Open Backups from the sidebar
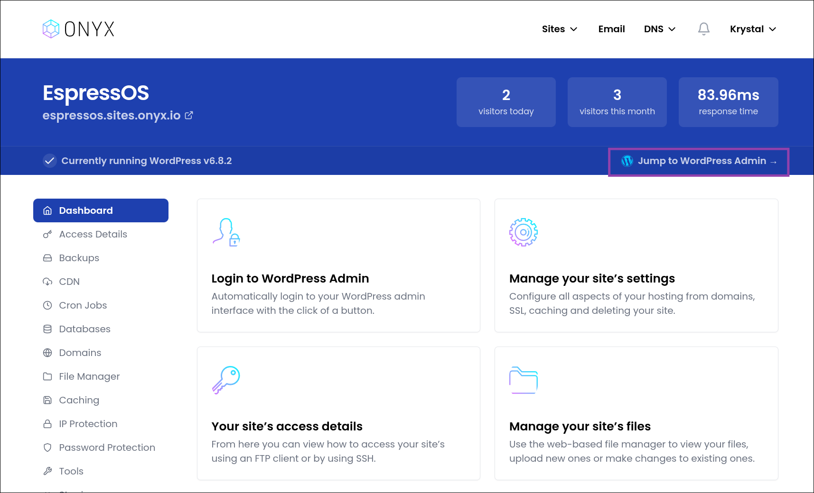This screenshot has height=493, width=814. (x=101, y=258)
